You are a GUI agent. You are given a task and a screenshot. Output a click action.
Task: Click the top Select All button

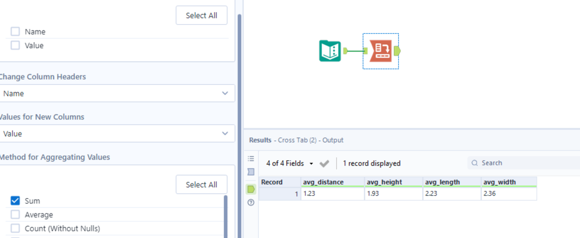(201, 15)
